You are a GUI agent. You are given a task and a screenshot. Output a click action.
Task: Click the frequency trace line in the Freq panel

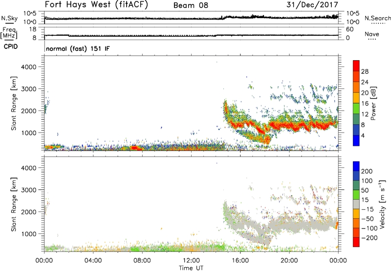[191, 35]
